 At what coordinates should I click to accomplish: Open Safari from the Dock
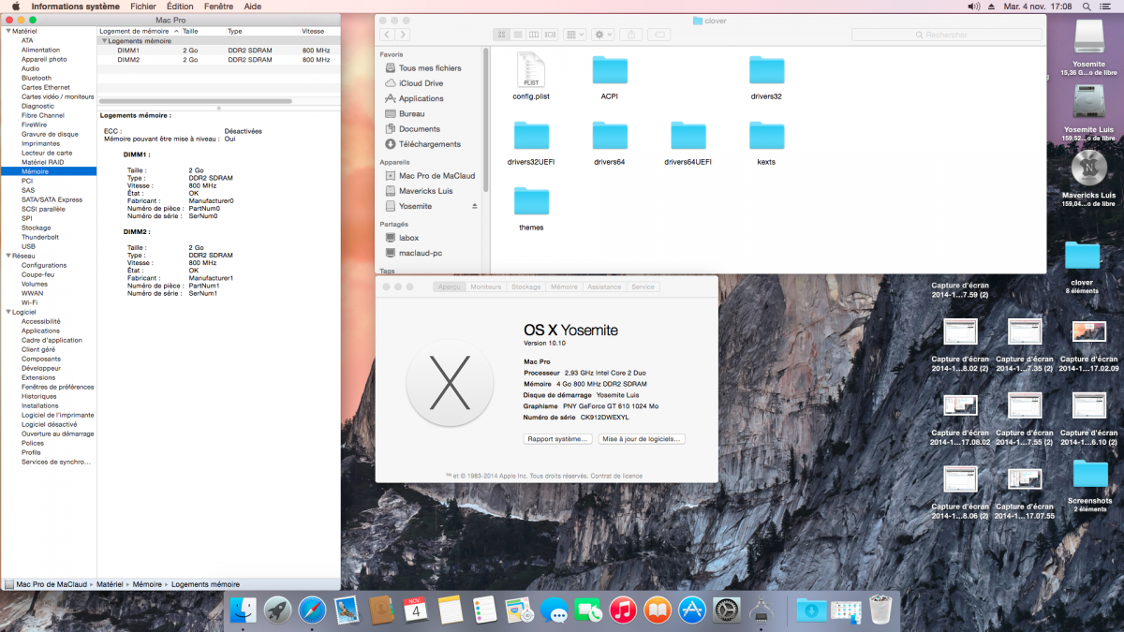pyautogui.click(x=312, y=610)
